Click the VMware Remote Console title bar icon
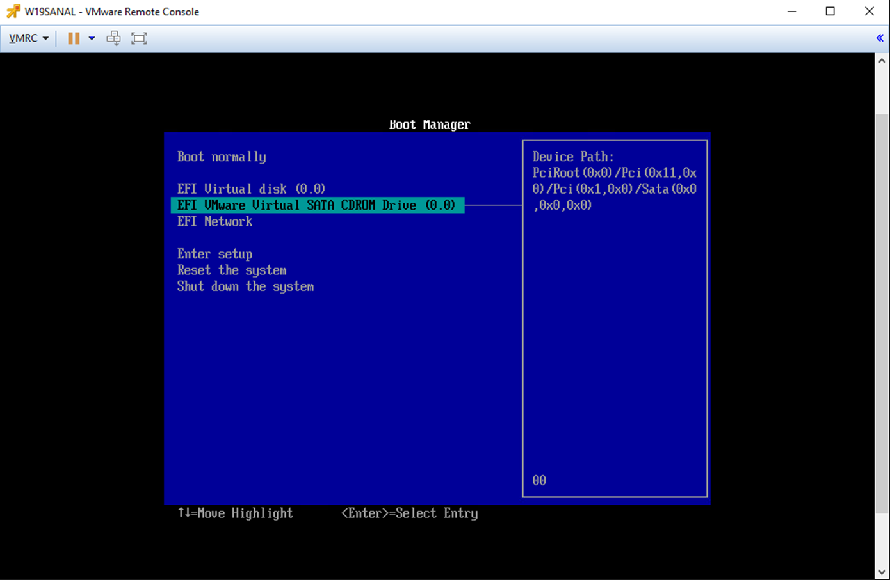The image size is (890, 580). (13, 12)
